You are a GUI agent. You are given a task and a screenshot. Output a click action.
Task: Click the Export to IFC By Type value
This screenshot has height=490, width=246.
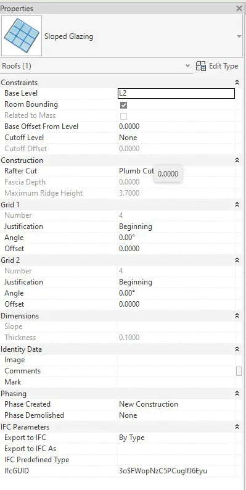(x=131, y=438)
